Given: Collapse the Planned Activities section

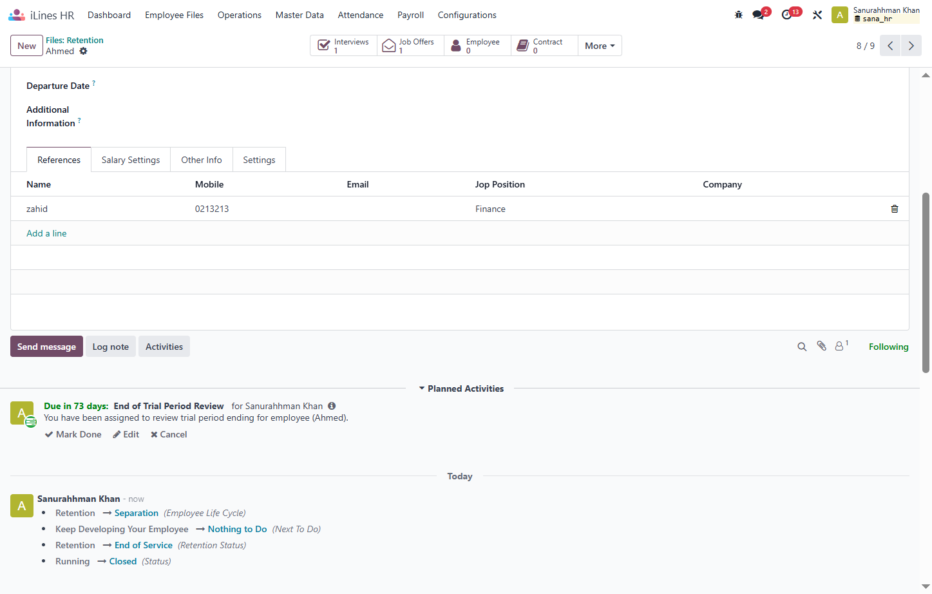Looking at the screenshot, I should click(461, 388).
